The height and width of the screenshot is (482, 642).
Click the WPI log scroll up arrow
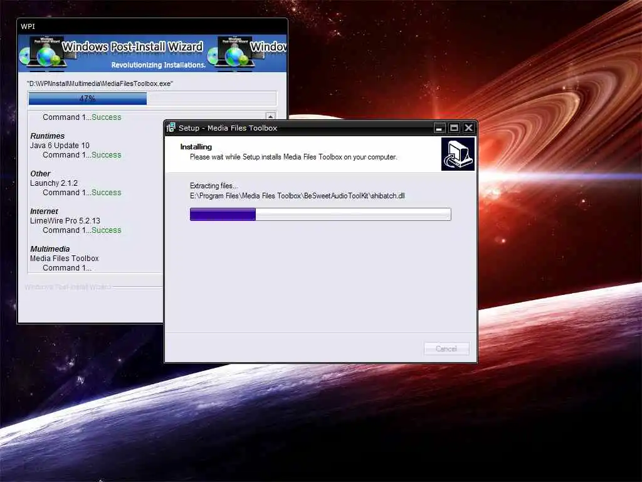point(270,116)
